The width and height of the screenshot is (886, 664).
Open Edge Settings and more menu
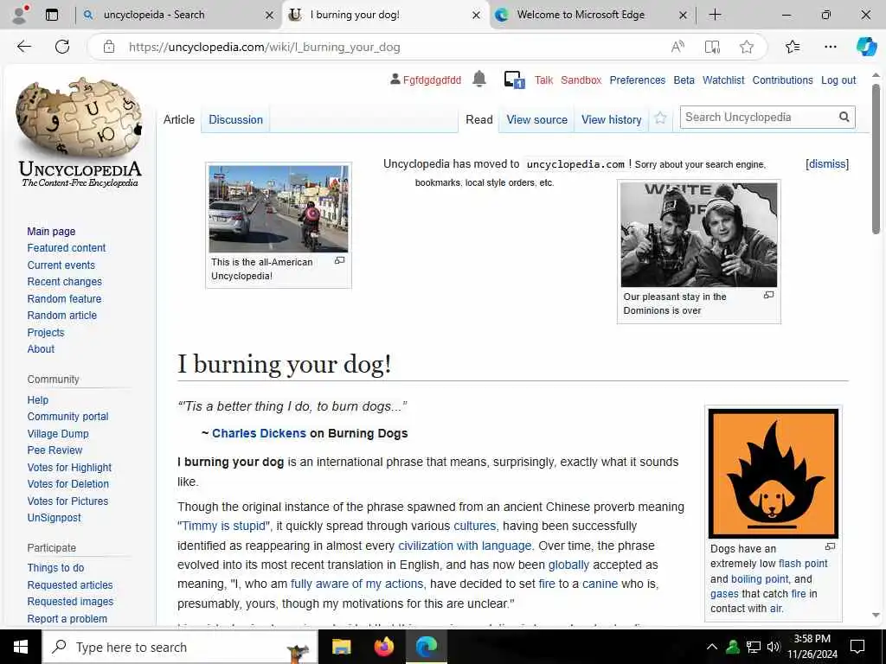click(x=830, y=47)
